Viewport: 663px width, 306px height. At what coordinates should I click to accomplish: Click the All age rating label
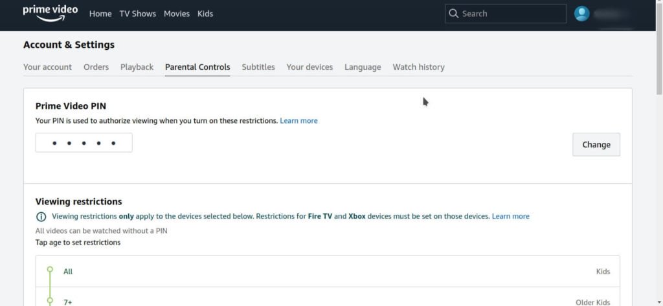click(68, 271)
